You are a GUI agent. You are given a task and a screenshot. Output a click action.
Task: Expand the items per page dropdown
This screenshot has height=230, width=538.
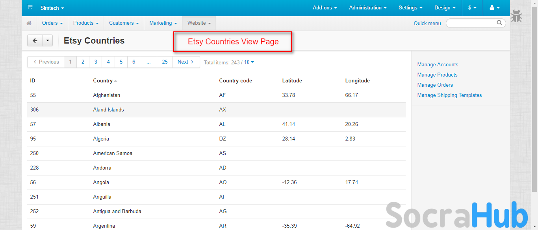pyautogui.click(x=249, y=62)
